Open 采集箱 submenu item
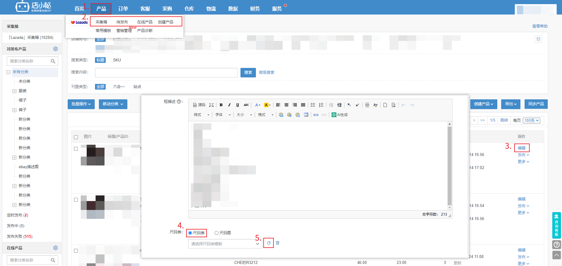This screenshot has width=562, height=266. (x=102, y=22)
